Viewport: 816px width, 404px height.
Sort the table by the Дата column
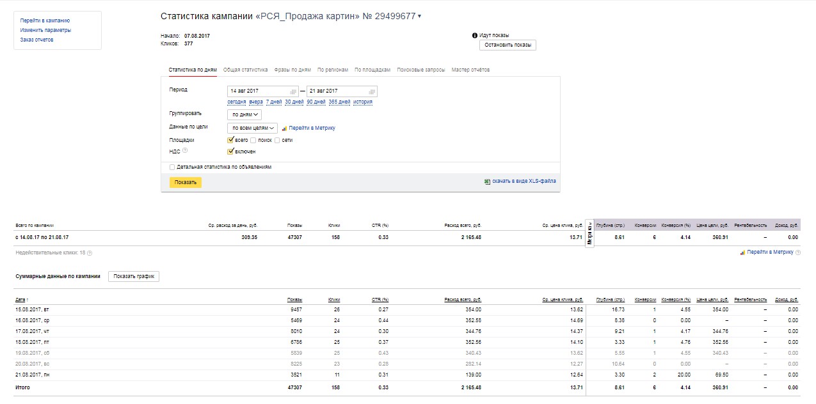21,300
